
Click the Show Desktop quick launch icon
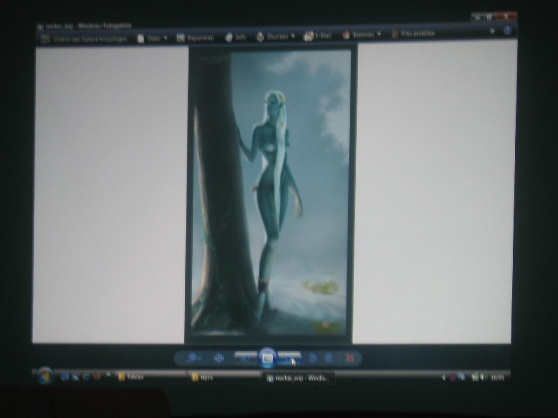click(x=65, y=377)
